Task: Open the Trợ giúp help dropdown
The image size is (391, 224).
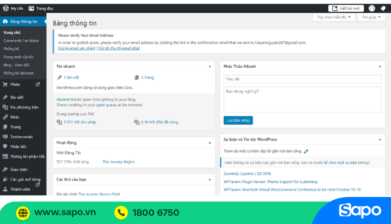Action: (x=371, y=17)
